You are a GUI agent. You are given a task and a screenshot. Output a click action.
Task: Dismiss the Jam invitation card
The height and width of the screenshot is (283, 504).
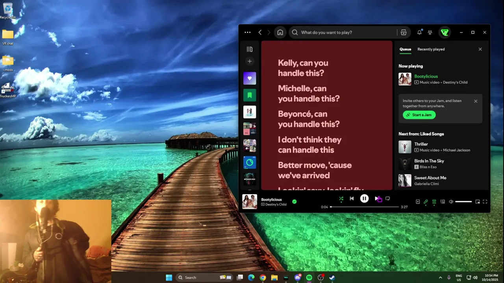point(476,101)
